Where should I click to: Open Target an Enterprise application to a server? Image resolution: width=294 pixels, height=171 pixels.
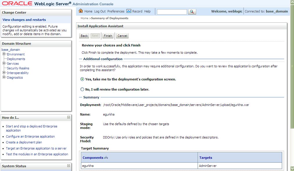36,148
